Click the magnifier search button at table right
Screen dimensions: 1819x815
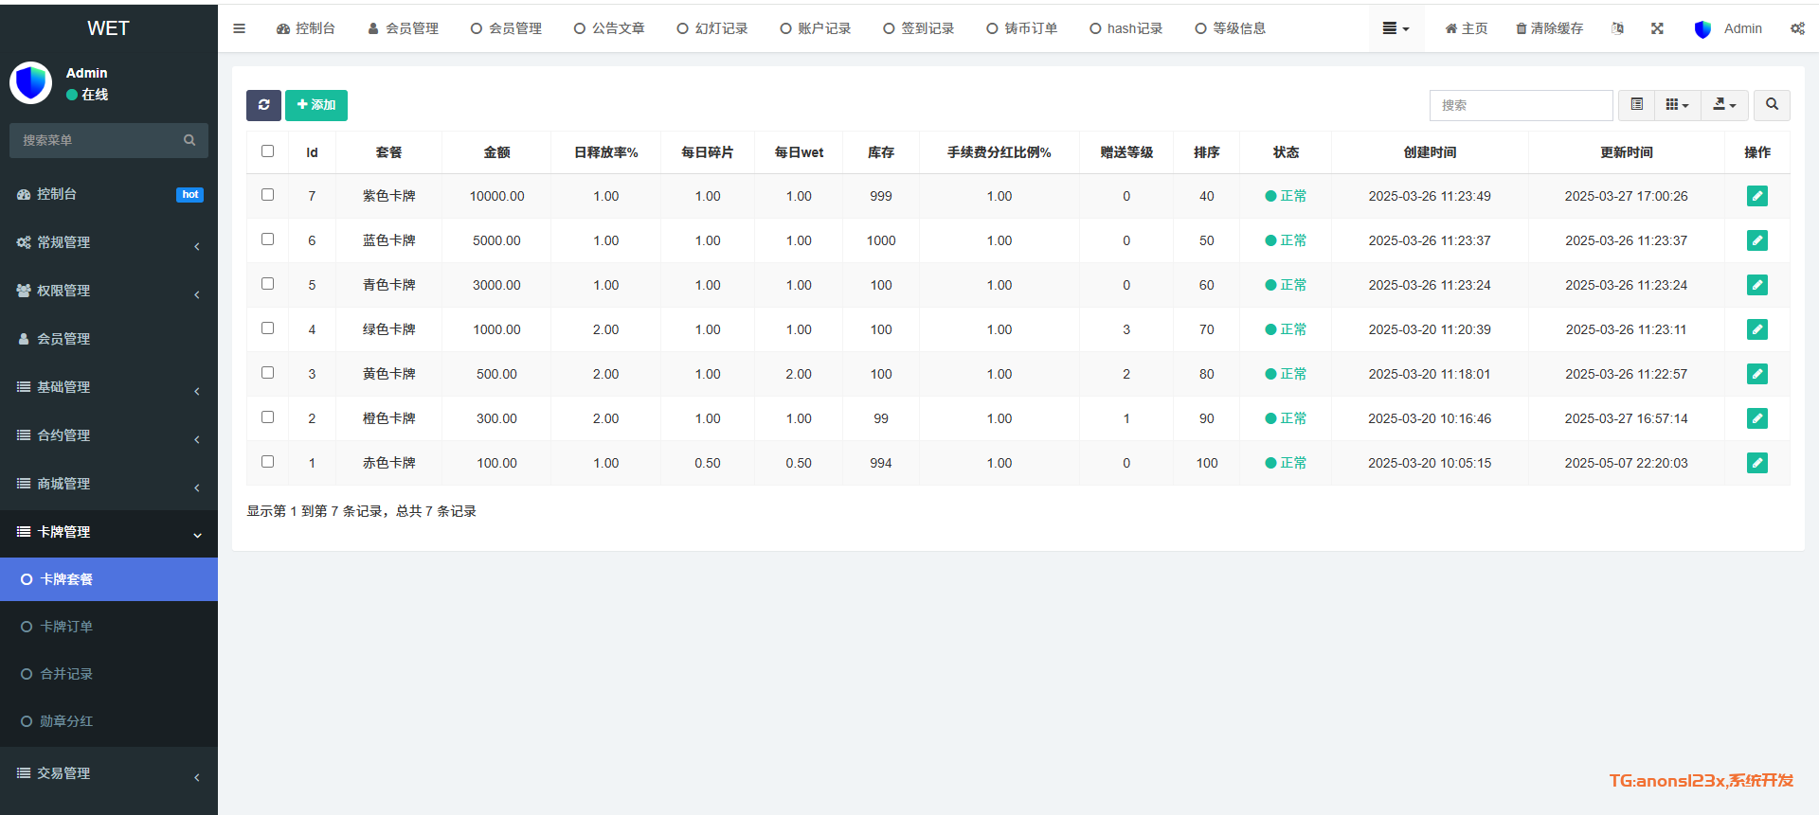click(x=1772, y=105)
